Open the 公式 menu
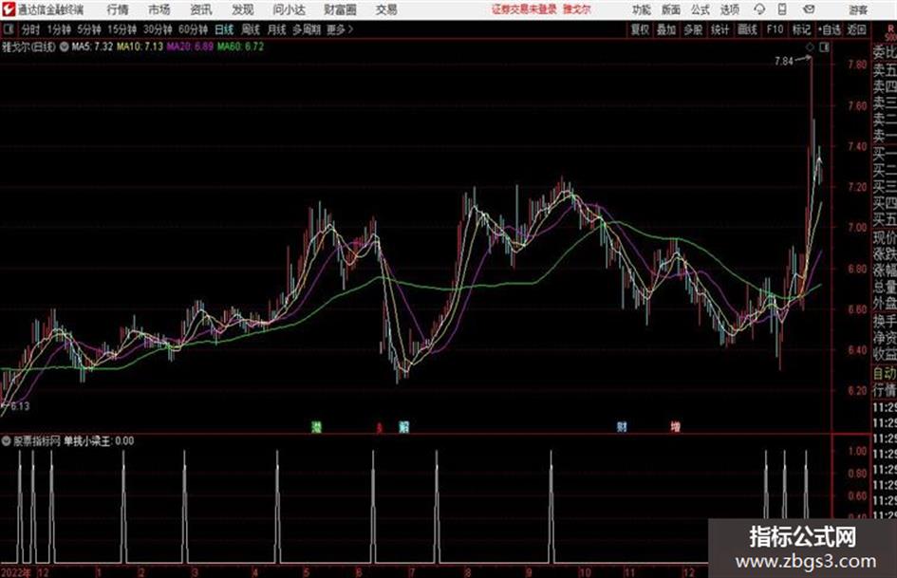The height and width of the screenshot is (578, 897). pyautogui.click(x=701, y=9)
